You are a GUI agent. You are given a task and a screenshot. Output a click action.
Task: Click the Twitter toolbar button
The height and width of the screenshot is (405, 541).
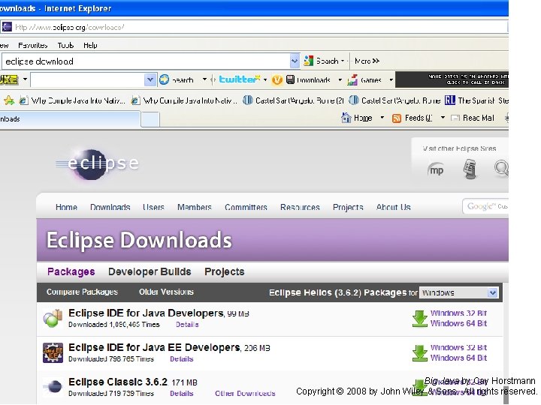pyautogui.click(x=240, y=79)
